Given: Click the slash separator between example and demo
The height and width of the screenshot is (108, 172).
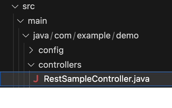Looking at the screenshot, I should (113, 36).
